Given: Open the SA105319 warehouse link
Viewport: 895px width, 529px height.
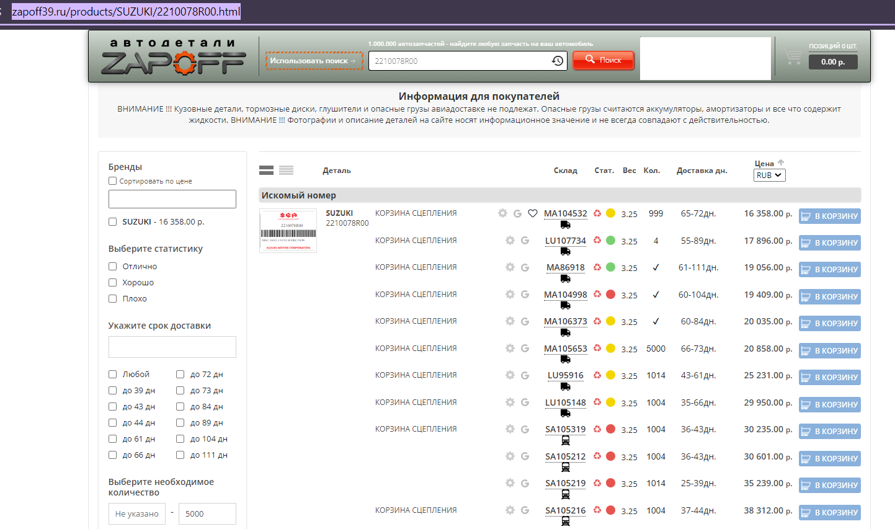Looking at the screenshot, I should (x=565, y=429).
